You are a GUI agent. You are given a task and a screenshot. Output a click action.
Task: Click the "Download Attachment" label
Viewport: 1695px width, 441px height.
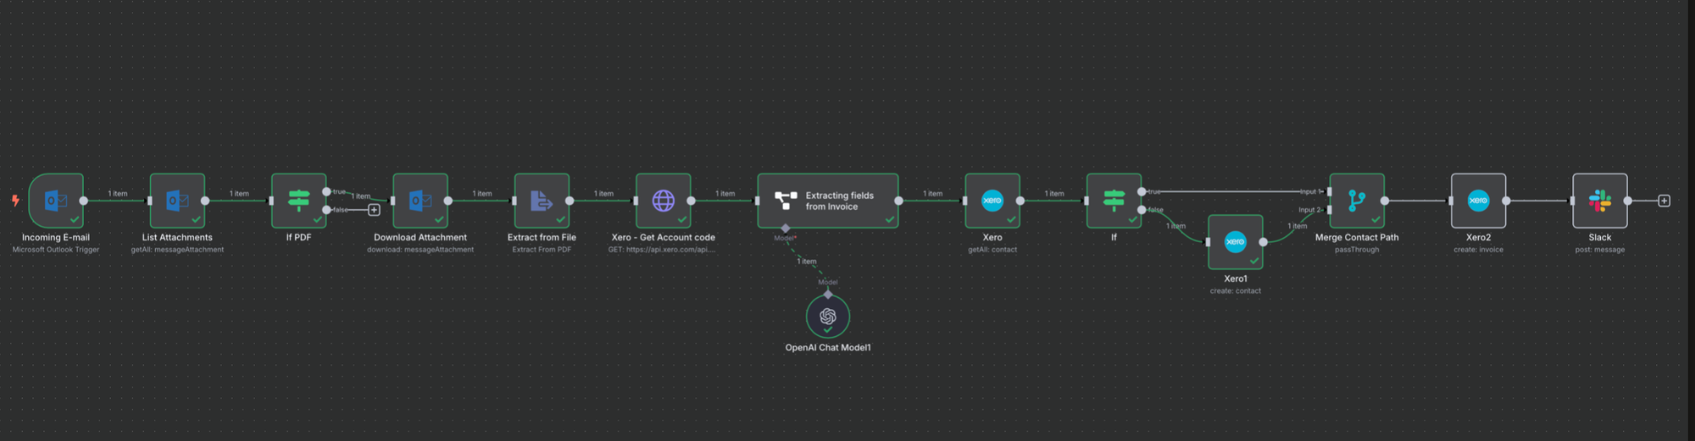coord(420,238)
